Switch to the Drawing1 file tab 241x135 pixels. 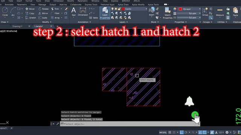17,26
